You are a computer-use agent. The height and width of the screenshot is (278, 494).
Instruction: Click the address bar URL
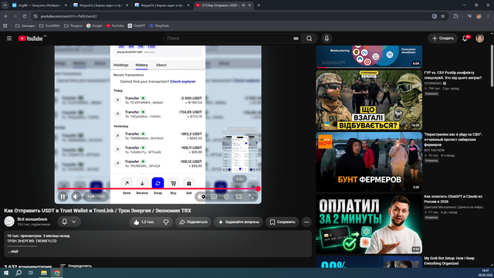69,16
